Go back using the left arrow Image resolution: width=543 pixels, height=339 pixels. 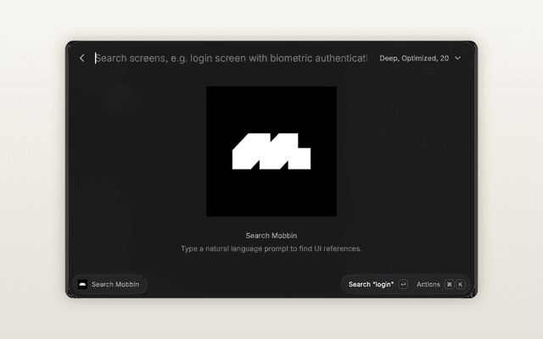click(82, 58)
